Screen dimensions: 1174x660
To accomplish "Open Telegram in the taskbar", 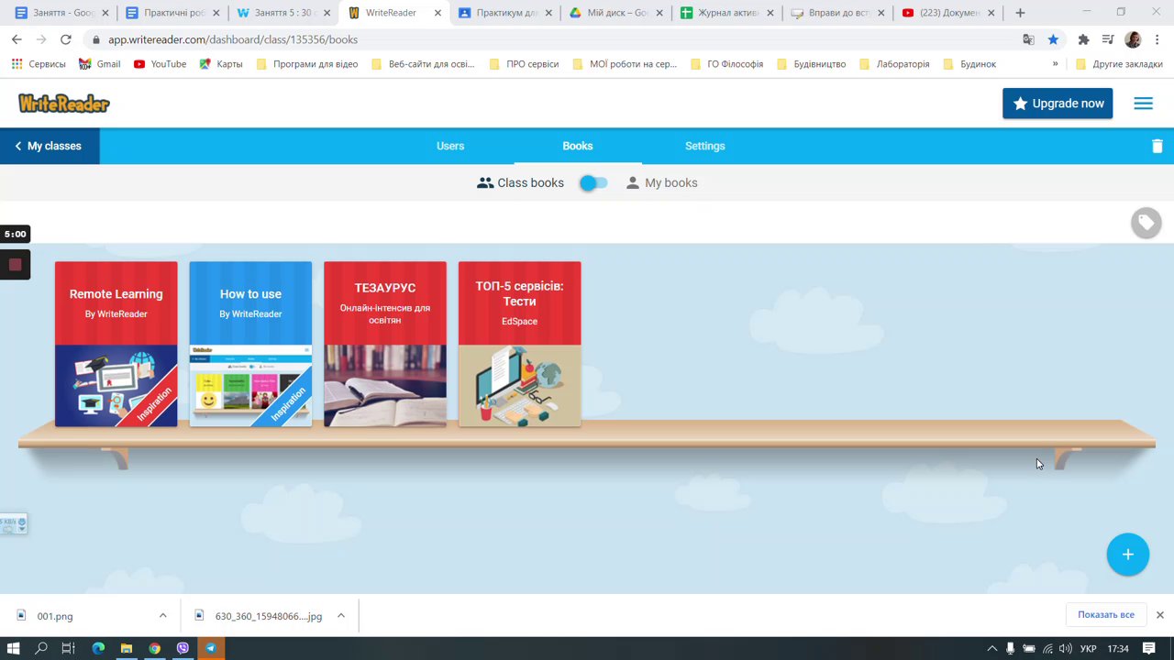I will point(211,648).
